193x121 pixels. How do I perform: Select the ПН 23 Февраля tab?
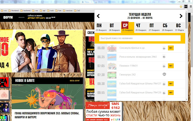[x=101, y=27]
